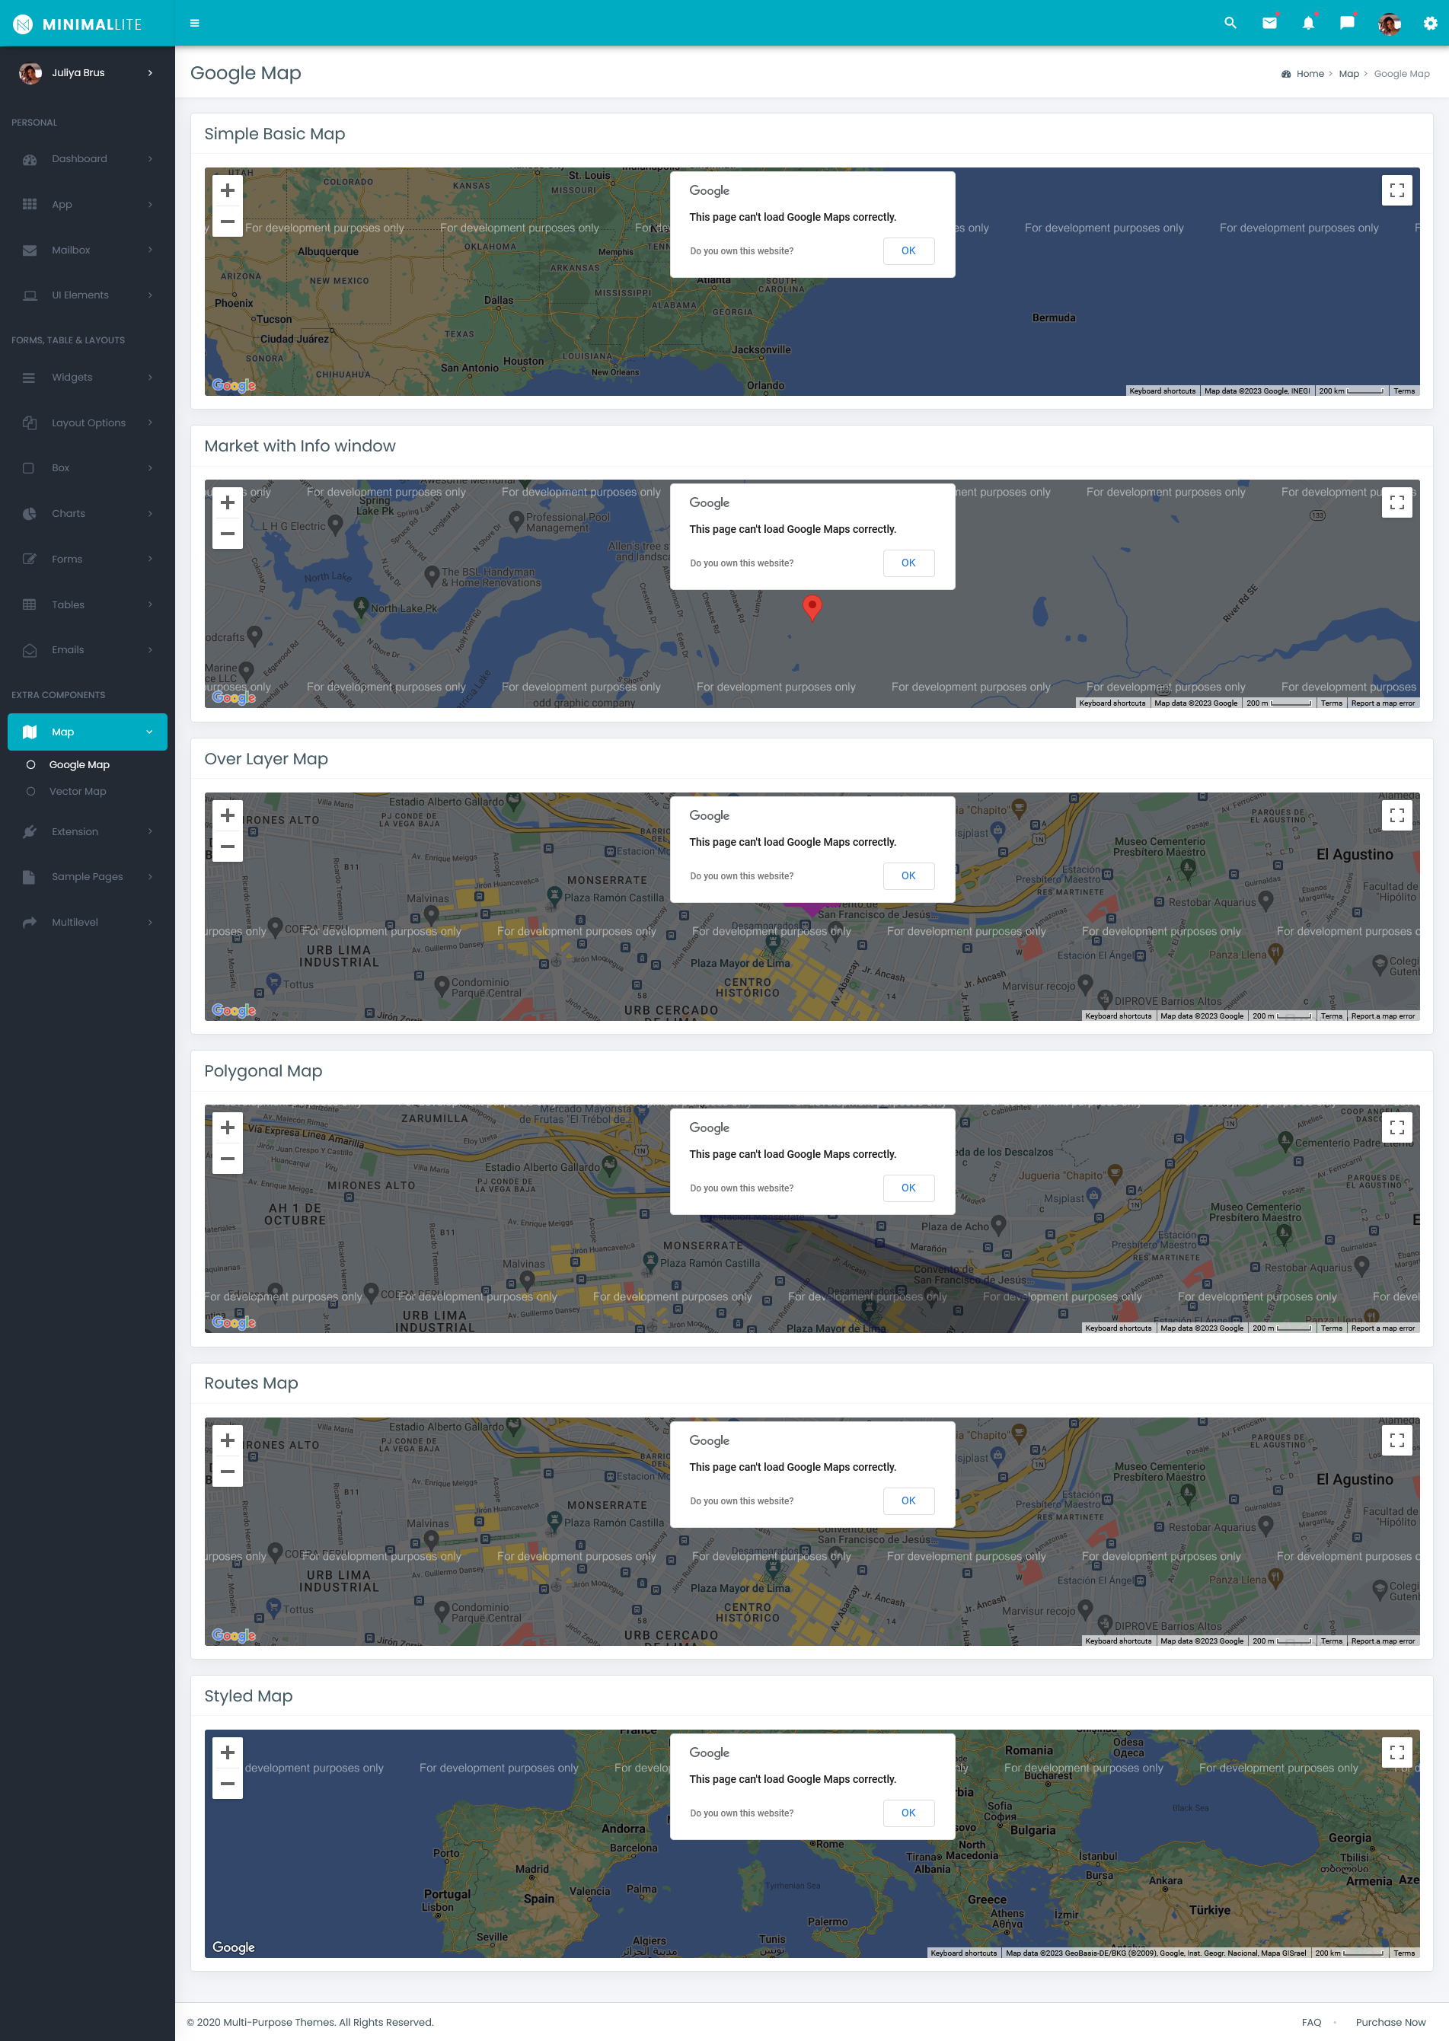The image size is (1449, 2041).
Task: Open the Box menu item
Action: (88, 468)
